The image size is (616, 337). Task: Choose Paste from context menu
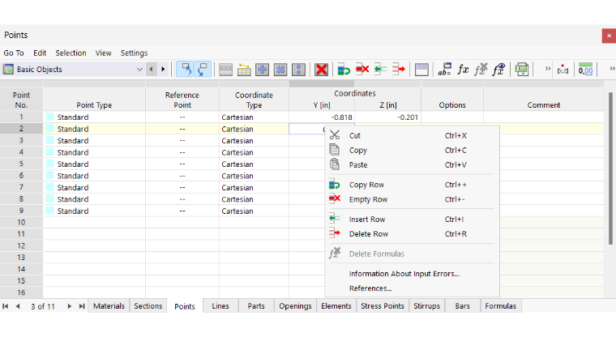[x=412, y=165]
